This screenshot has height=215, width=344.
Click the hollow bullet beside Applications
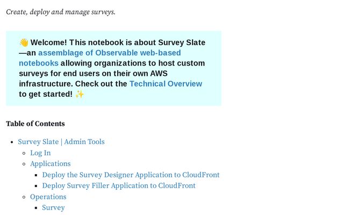(24, 164)
